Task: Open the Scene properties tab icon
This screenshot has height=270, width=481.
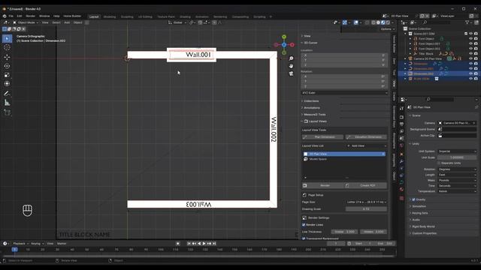Action: (x=401, y=138)
